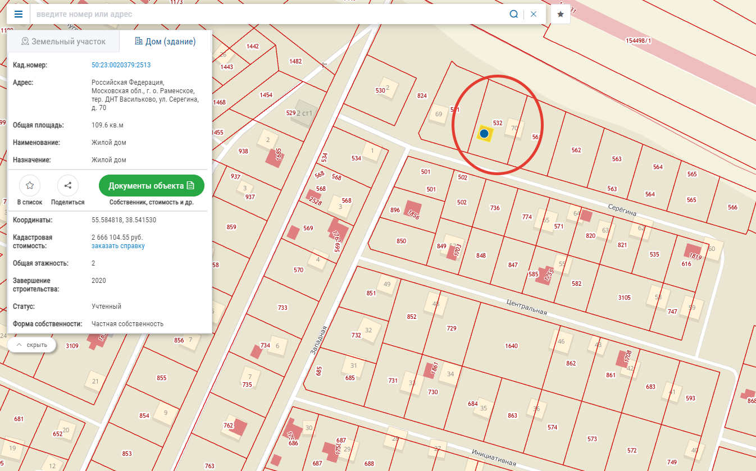756x471 pixels.
Task: Open the hamburger main menu
Action: point(19,14)
